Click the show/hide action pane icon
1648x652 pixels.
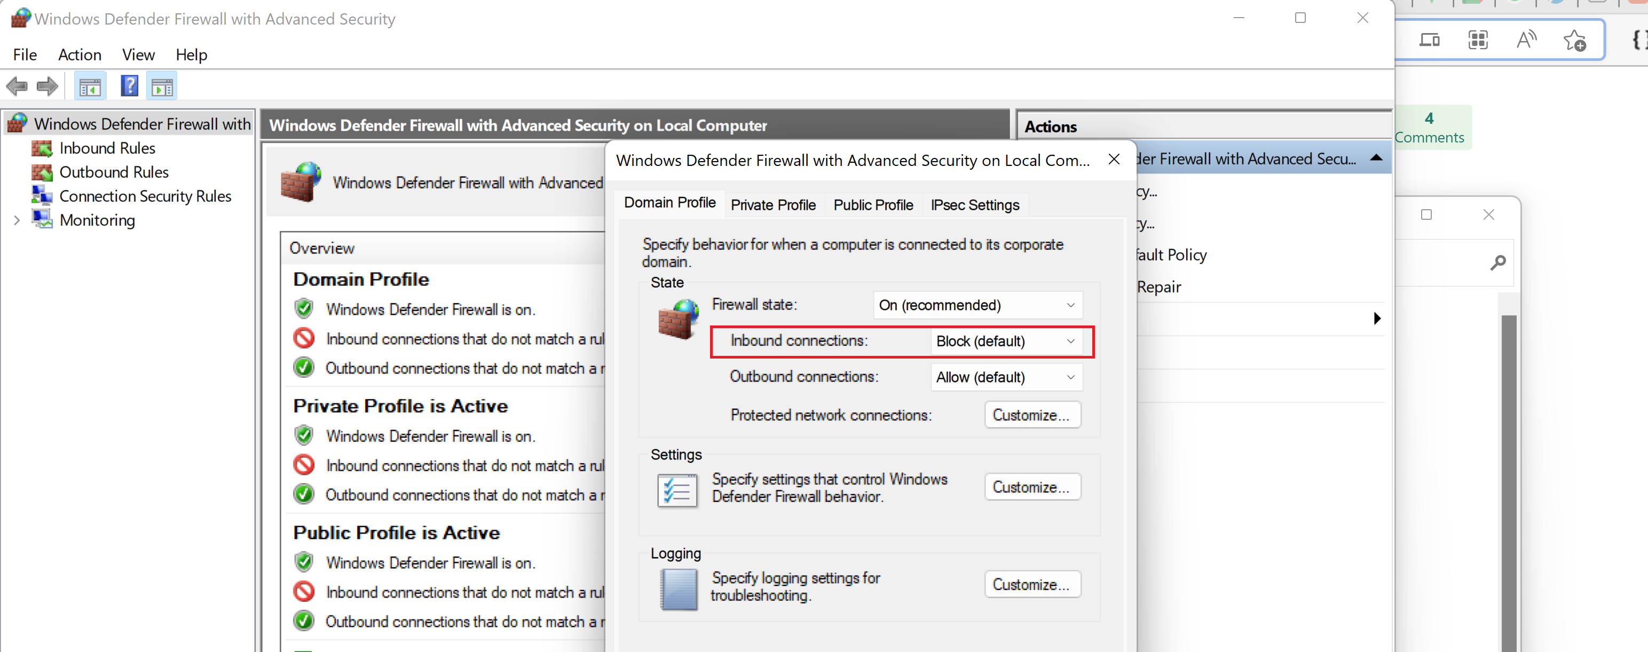162,86
